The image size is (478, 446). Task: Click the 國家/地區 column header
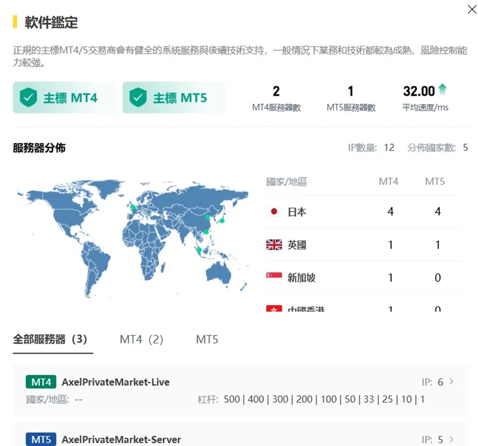287,182
